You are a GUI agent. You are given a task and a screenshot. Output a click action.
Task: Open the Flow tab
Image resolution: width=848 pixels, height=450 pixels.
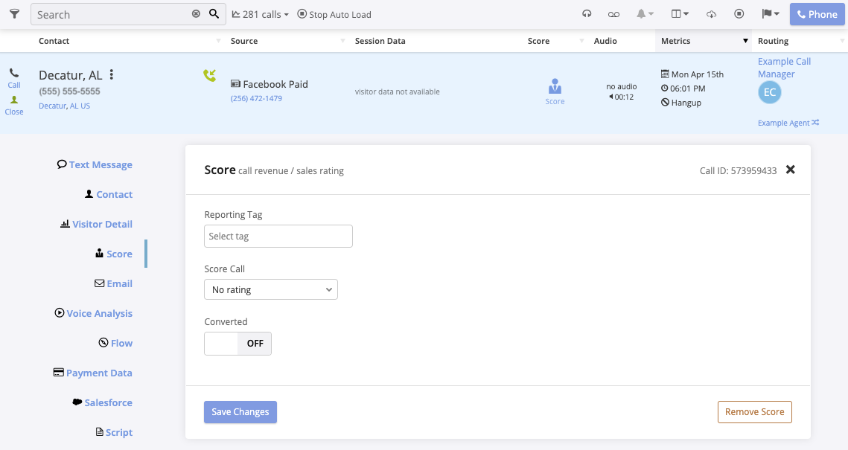click(115, 343)
